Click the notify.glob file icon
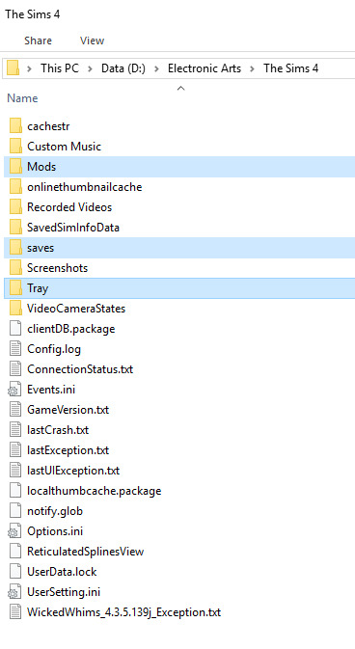This screenshot has height=649, width=355. tap(15, 511)
